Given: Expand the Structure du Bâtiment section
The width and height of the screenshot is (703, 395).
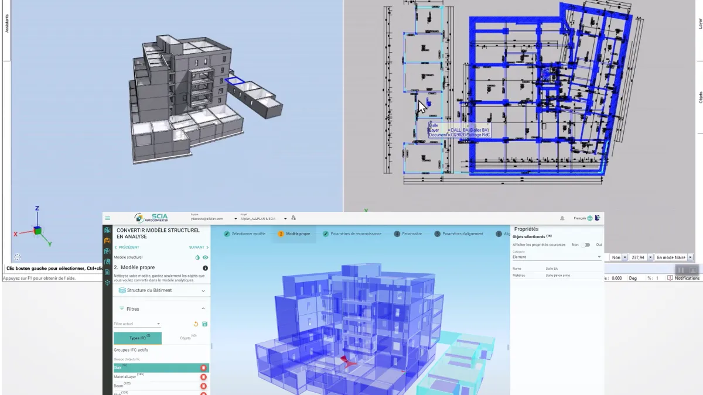Looking at the screenshot, I should (x=203, y=290).
